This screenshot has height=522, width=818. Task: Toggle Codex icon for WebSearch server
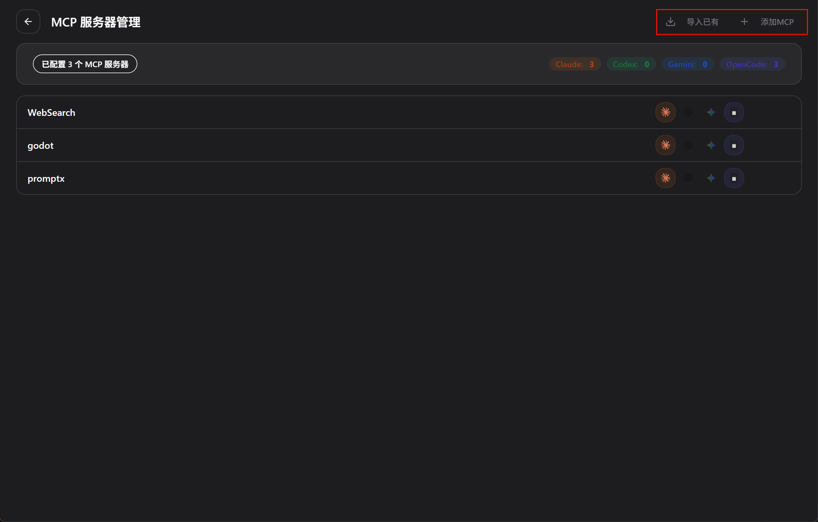688,113
